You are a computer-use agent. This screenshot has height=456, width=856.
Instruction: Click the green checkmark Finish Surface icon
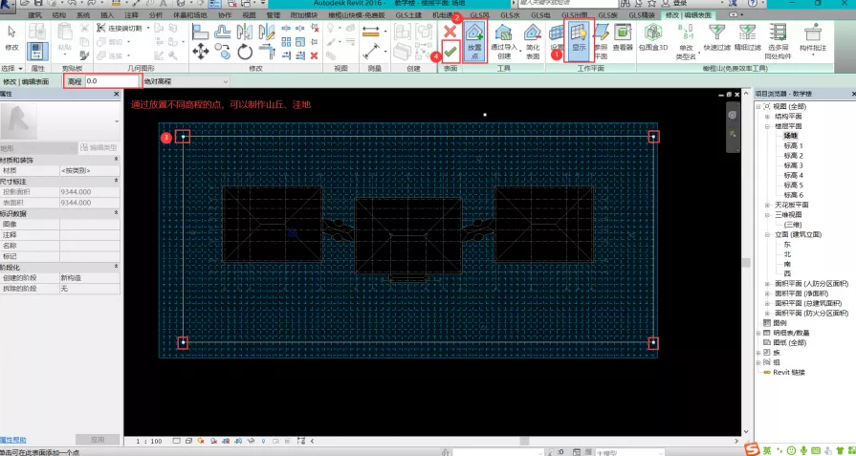click(x=450, y=53)
